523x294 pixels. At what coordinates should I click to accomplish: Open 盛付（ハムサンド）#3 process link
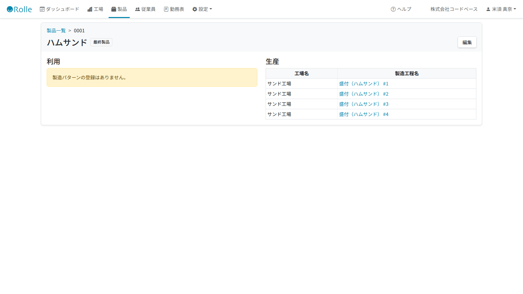[x=364, y=104]
